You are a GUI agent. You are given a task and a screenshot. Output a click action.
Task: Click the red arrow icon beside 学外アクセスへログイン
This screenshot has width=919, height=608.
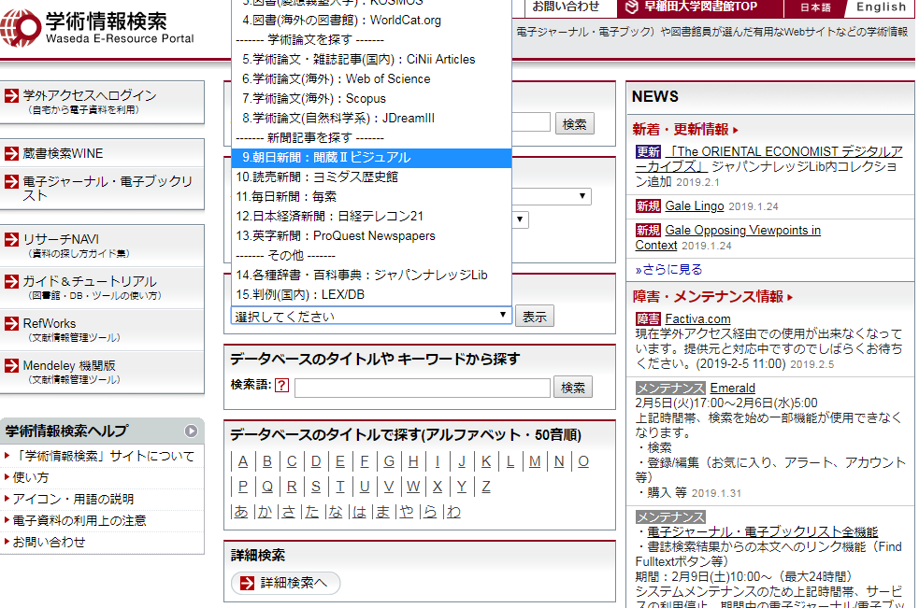tap(12, 95)
